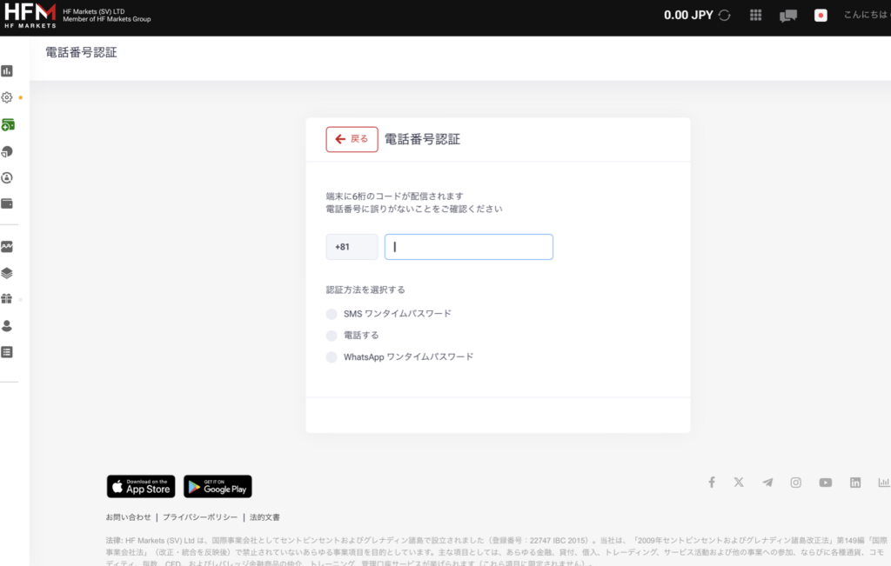
Task: Open the dashboard chart icon in sidebar
Action: (7, 71)
